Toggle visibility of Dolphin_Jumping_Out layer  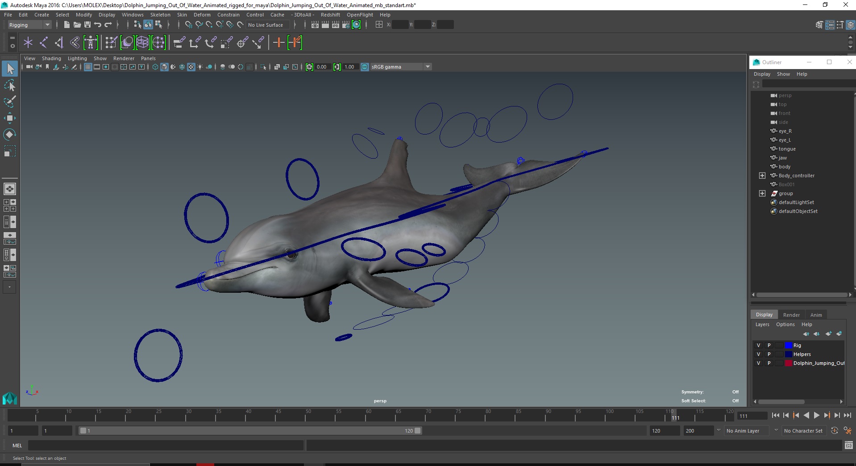tap(758, 363)
